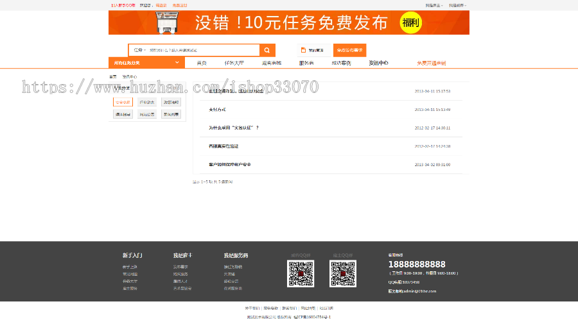Open the article titled 支付方式
578x322 pixels.
click(x=217, y=110)
